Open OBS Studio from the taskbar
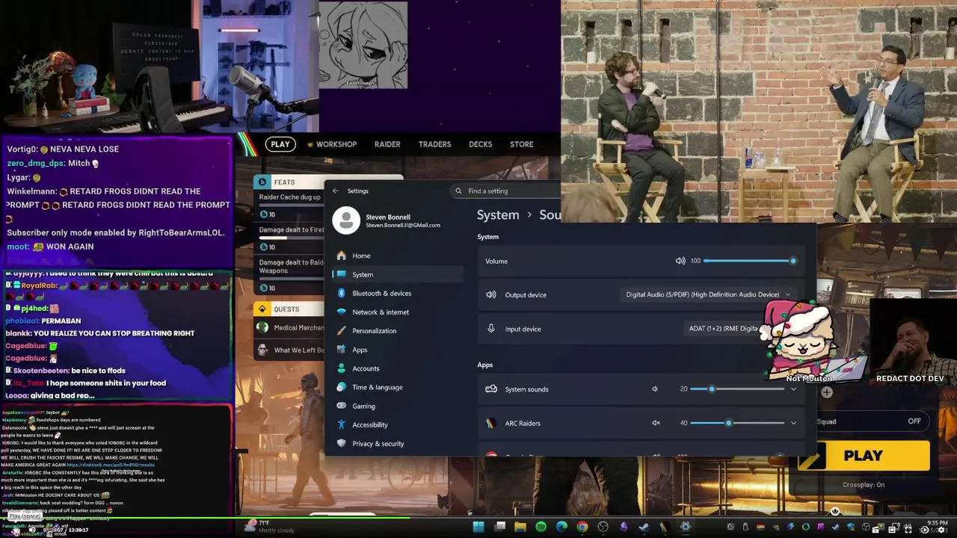This screenshot has width=957, height=538. tap(603, 527)
